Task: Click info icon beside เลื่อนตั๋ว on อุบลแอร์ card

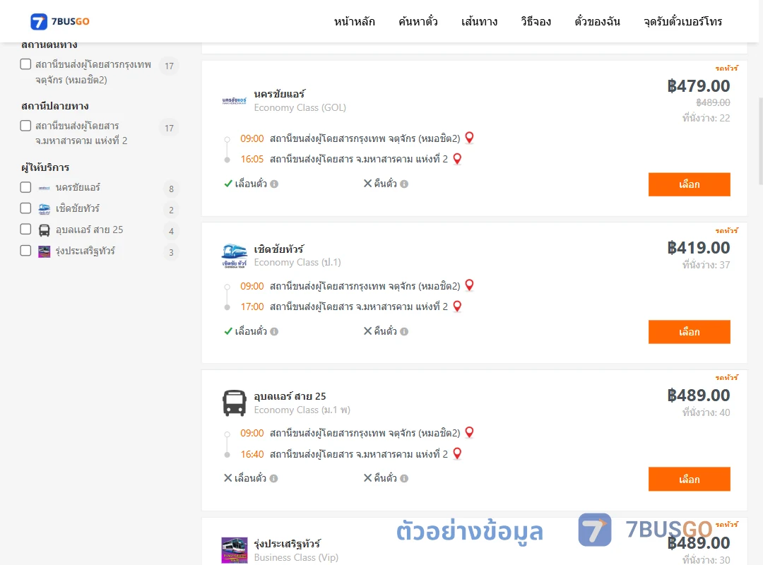Action: click(274, 478)
